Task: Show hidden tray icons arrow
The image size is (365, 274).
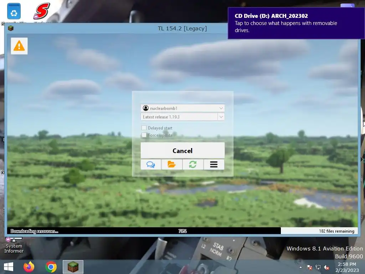Action: pyautogui.click(x=301, y=267)
